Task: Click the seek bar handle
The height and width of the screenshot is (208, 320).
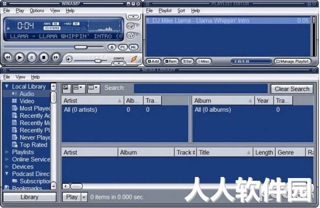Action: tap(81, 47)
